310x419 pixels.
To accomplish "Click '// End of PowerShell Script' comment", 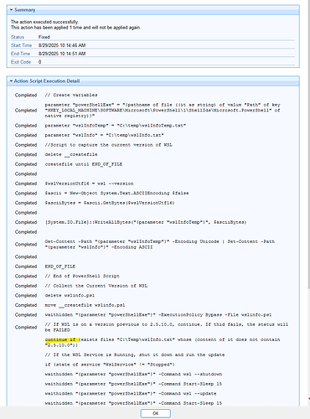I will 82,276.
